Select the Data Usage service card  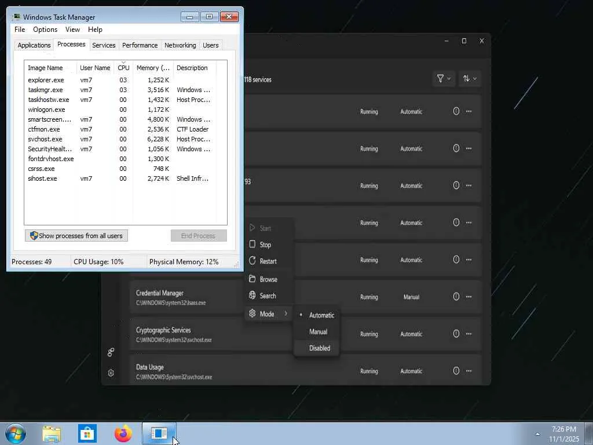tap(305, 370)
